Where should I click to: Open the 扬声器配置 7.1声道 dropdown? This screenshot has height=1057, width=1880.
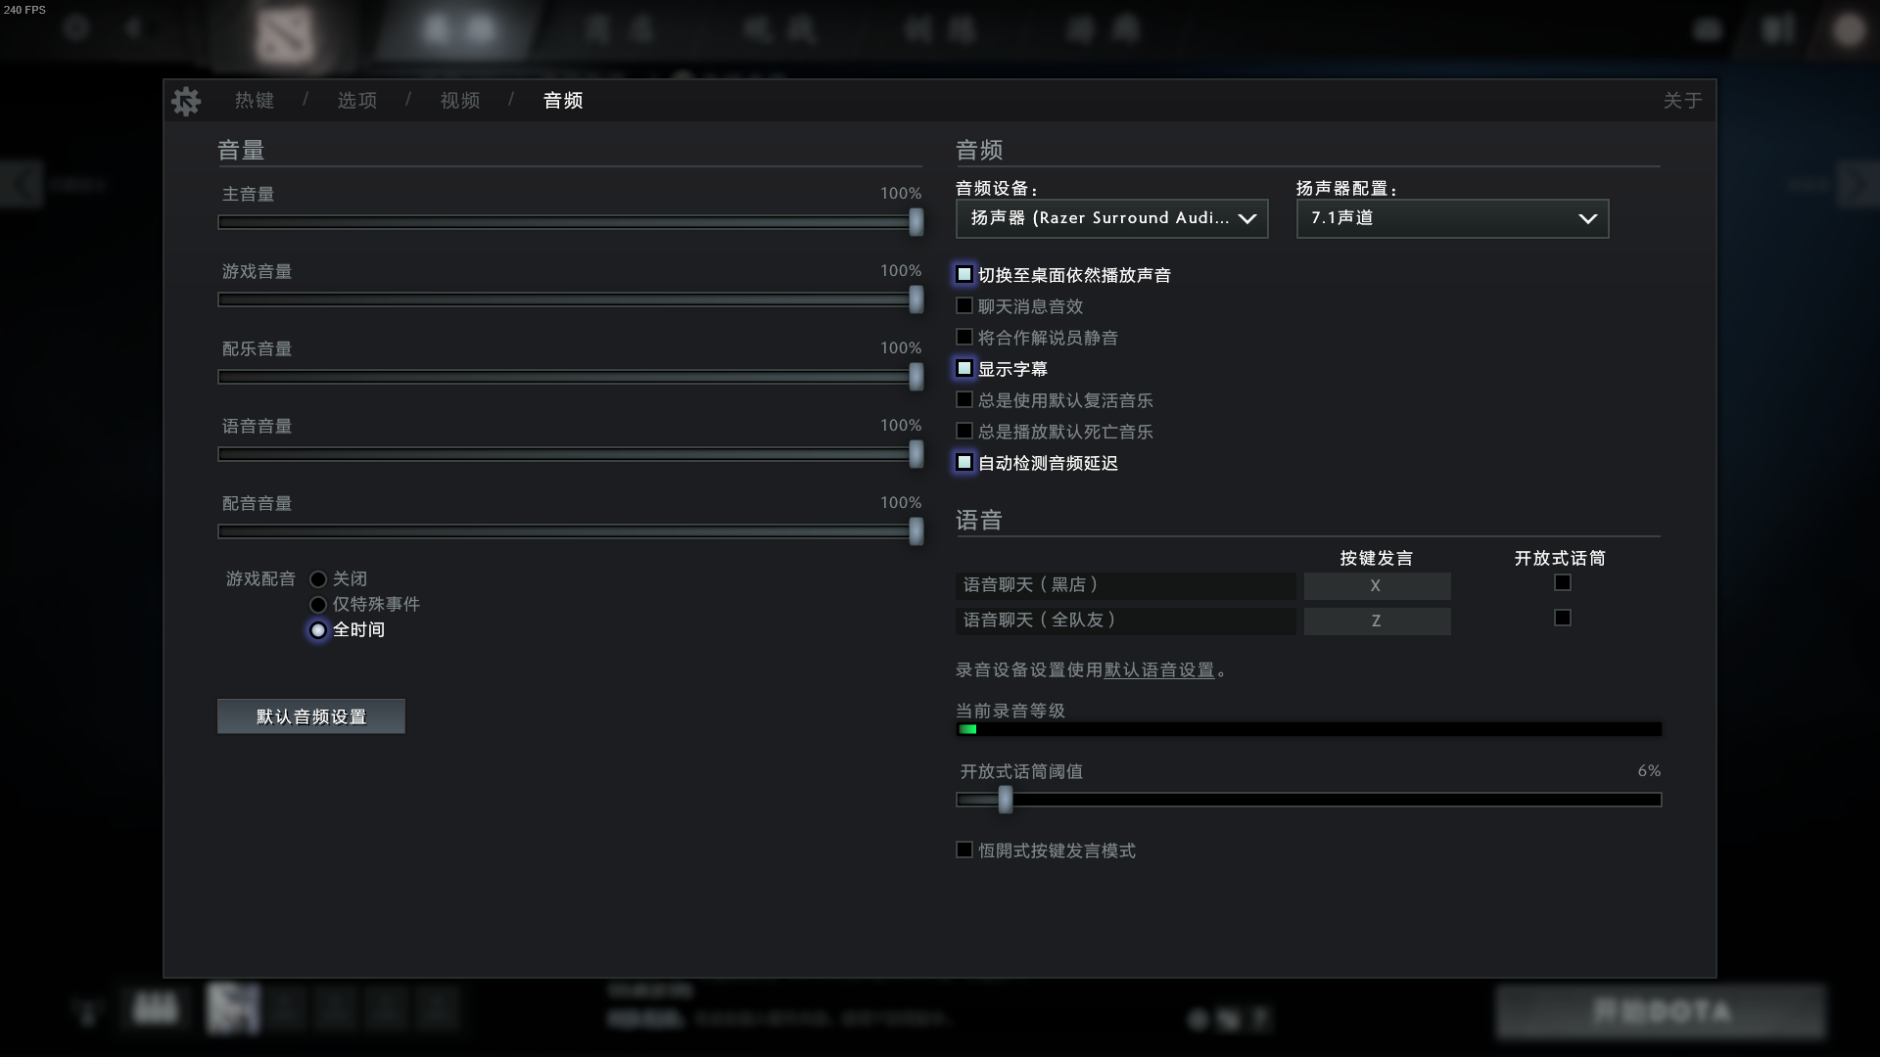coord(1451,219)
